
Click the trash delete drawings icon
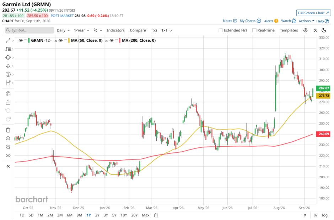[8, 130]
